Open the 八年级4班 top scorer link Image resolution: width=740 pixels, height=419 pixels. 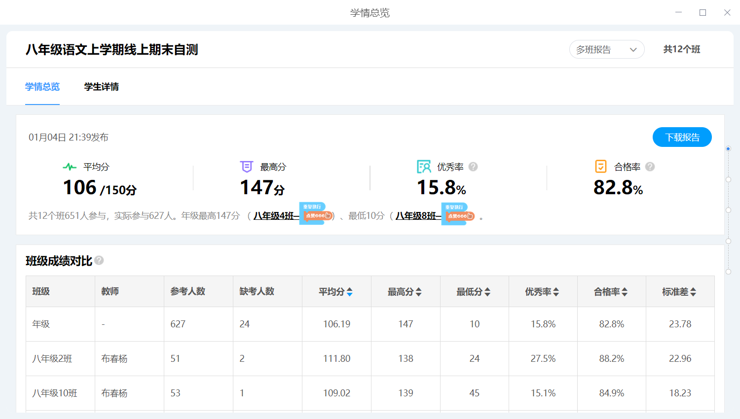point(275,216)
